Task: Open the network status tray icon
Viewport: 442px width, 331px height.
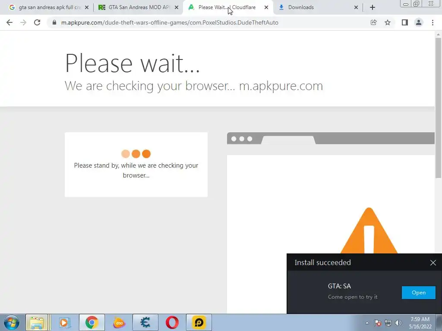Action: pyautogui.click(x=388, y=323)
